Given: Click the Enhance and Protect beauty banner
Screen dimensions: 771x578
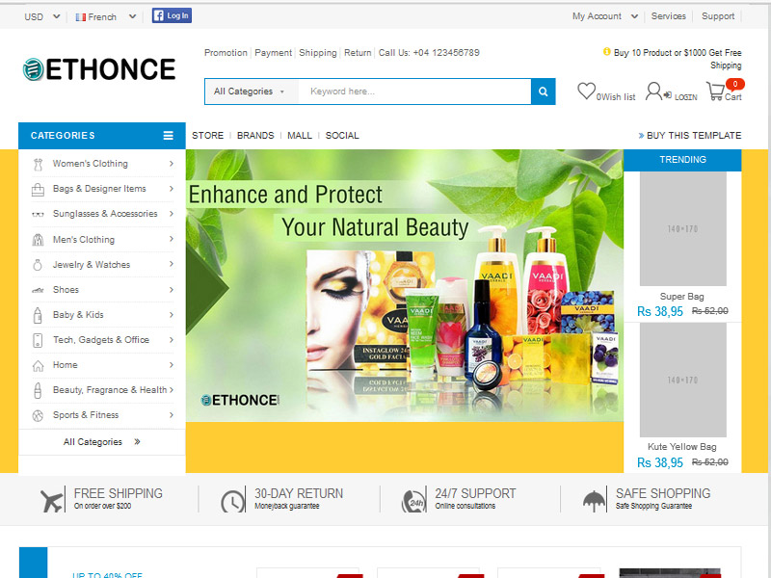Looking at the screenshot, I should coord(405,285).
